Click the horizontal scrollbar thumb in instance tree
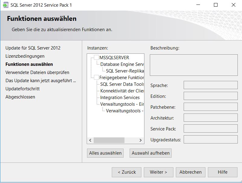This screenshot has height=183, width=242. point(109,140)
